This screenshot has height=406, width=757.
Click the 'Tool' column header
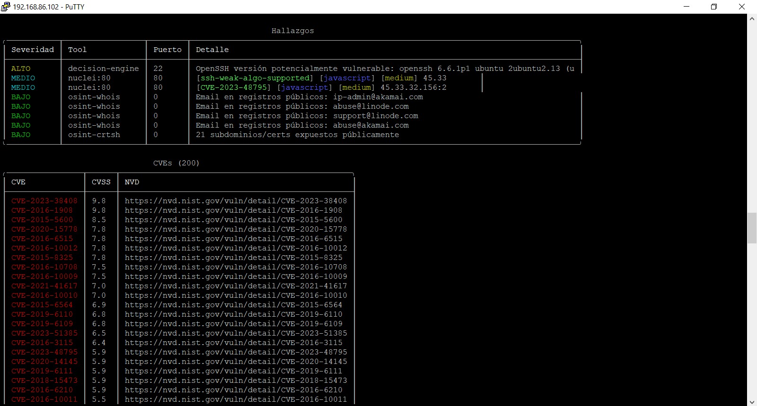pos(77,50)
